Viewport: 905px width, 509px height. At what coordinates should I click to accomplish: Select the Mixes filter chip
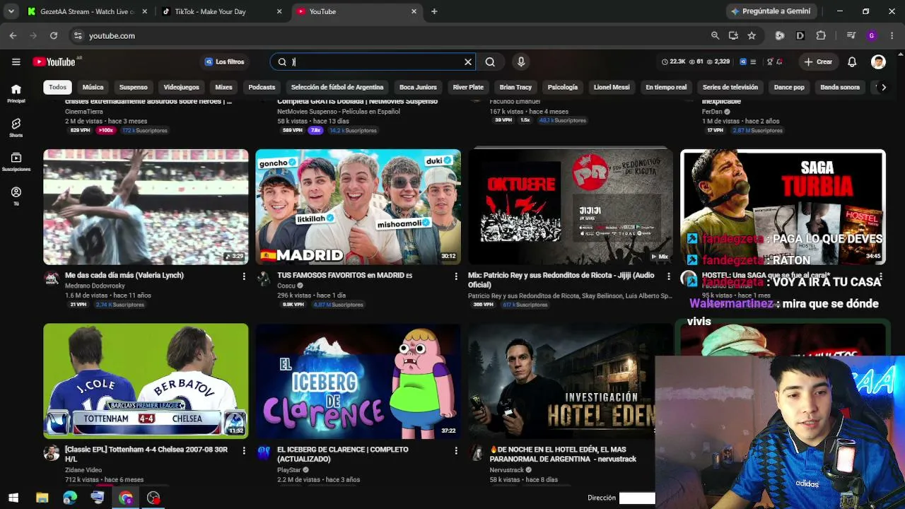223,88
